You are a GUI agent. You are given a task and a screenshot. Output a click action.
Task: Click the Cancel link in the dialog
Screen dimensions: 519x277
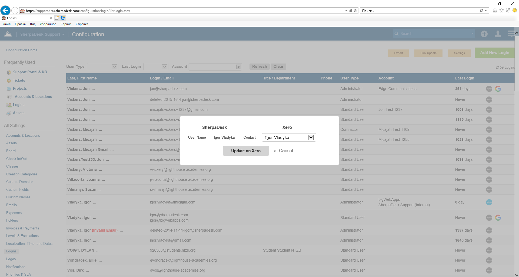pos(286,151)
